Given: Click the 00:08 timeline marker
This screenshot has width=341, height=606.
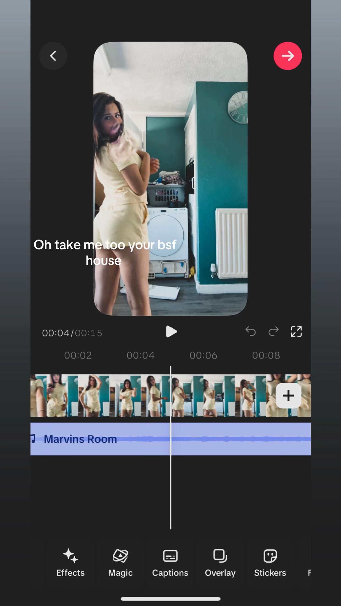Looking at the screenshot, I should [266, 355].
